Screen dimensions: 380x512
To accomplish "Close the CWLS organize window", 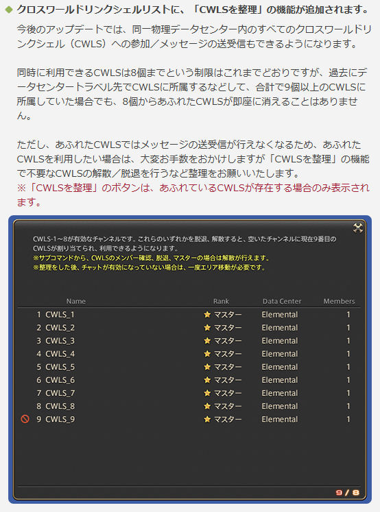I will click(x=358, y=228).
